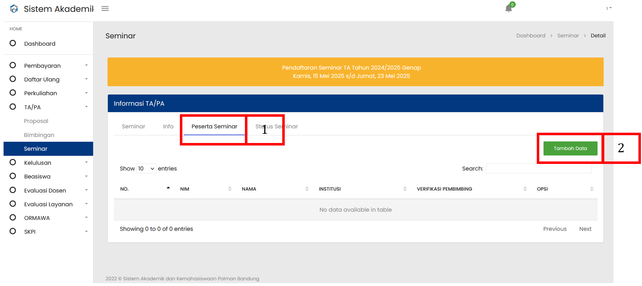Screen dimensions: 642x286
Task: Click the Next pagination link
Action: (585, 229)
